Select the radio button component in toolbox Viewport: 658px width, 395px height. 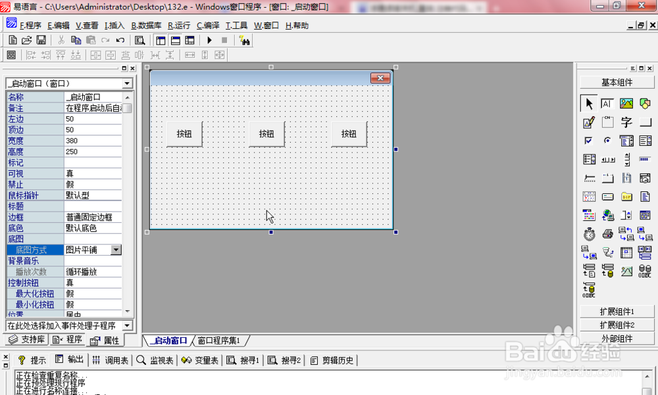click(x=607, y=141)
